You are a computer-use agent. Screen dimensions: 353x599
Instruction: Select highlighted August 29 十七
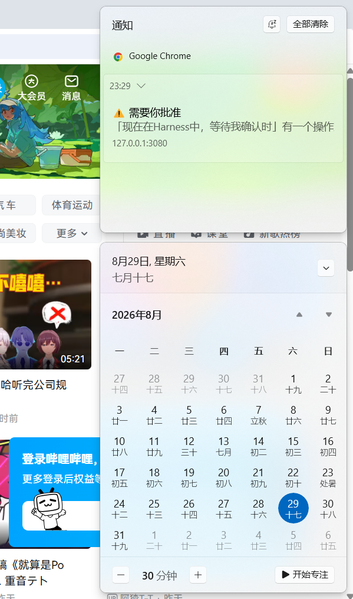point(293,509)
